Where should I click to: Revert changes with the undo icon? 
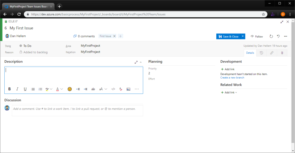click(278, 36)
